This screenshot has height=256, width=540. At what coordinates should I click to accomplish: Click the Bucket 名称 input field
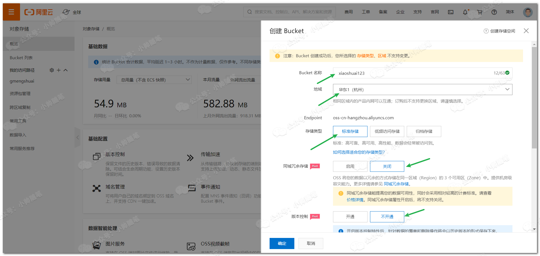coord(423,73)
